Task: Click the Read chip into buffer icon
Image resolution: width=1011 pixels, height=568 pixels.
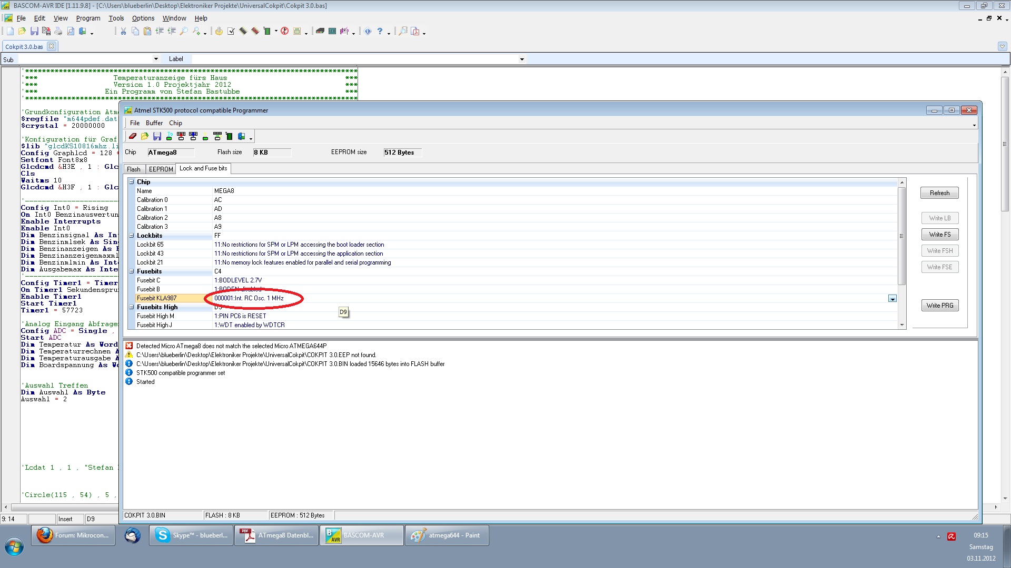Action: (193, 136)
